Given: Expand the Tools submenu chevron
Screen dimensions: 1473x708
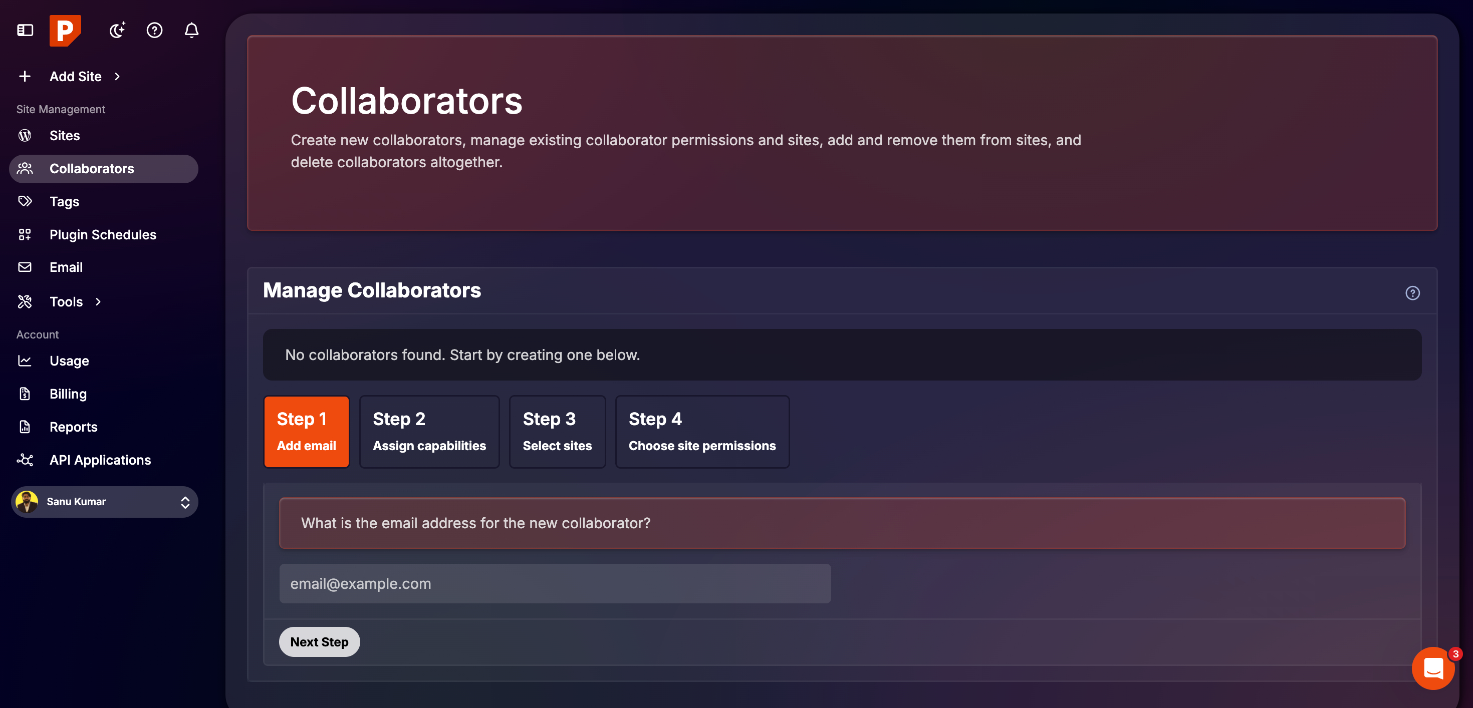Looking at the screenshot, I should pyautogui.click(x=97, y=302).
